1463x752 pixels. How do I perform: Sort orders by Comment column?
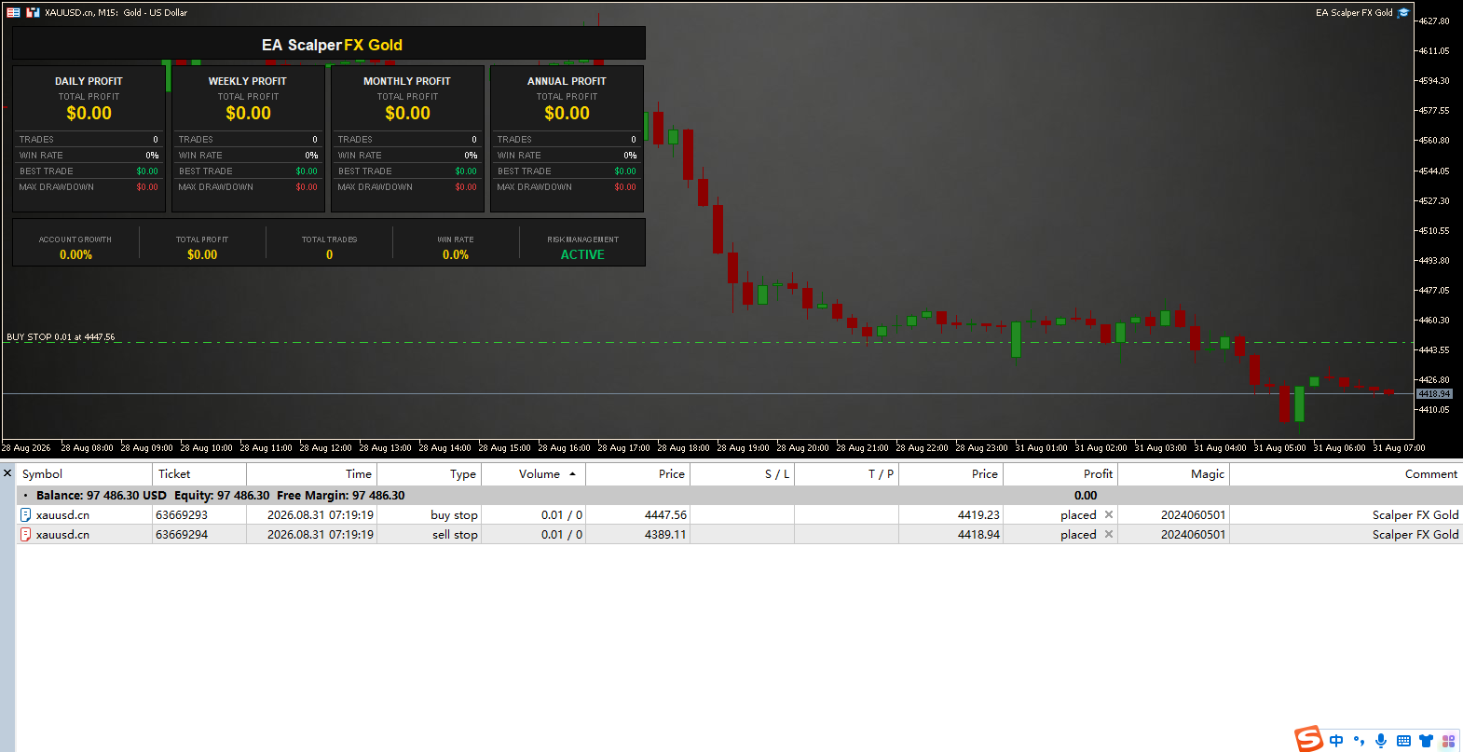click(x=1347, y=474)
